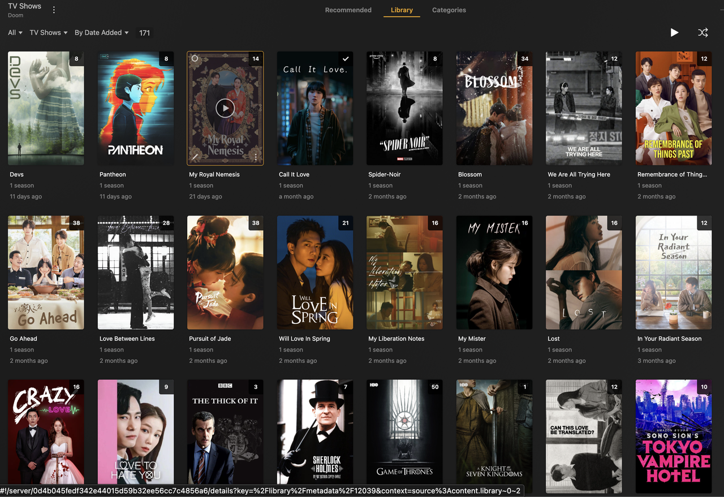Select the Love Between Lines poster
The image size is (724, 497).
click(136, 273)
